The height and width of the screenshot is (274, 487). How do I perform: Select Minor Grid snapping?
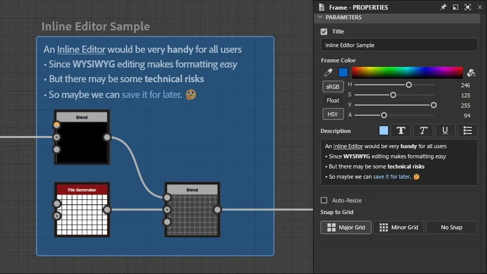(x=399, y=227)
